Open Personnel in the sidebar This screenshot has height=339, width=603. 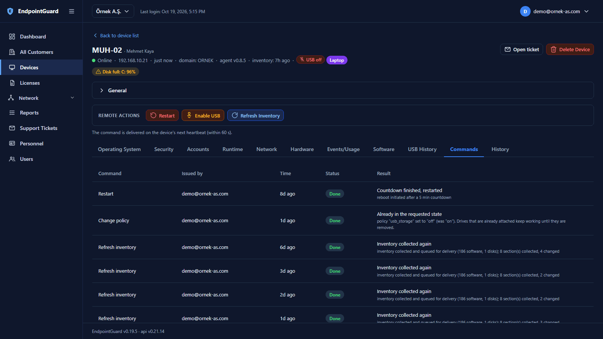(41, 144)
